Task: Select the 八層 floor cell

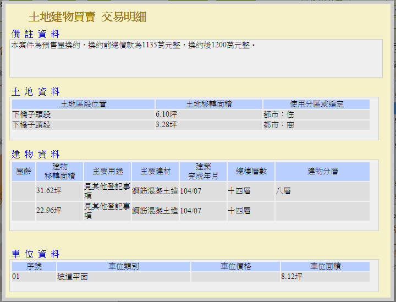Action: click(322, 191)
